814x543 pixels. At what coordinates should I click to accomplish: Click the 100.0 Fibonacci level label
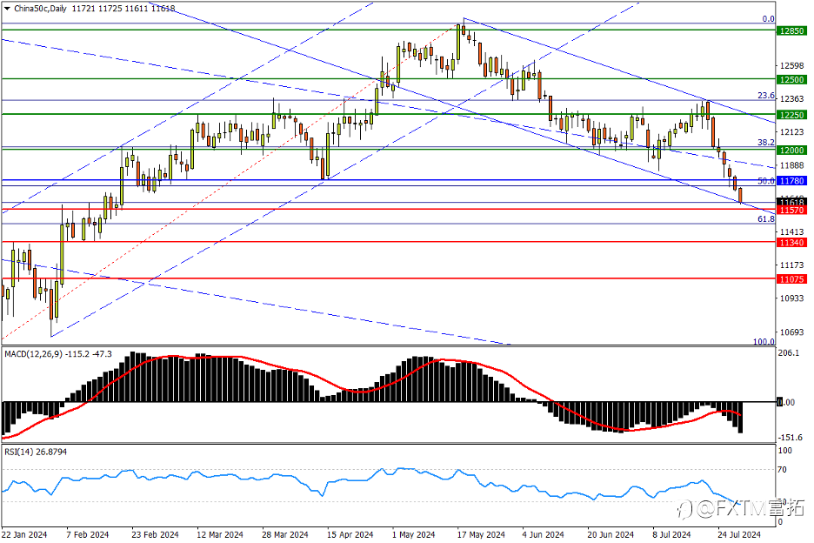(764, 342)
